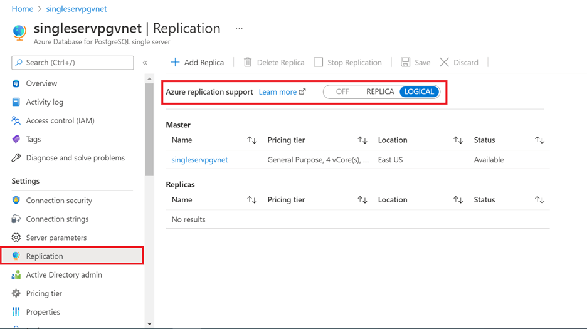
Task: Select the Replication menu item
Action: (x=72, y=256)
